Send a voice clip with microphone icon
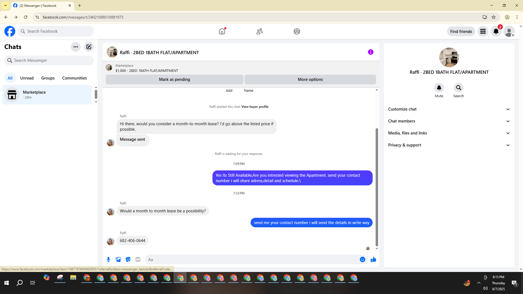This screenshot has width=523, height=294. (x=108, y=259)
